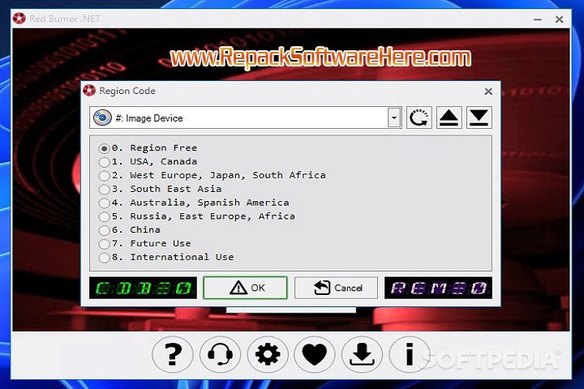Click the disc icon beside Image Device
Screen dimensions: 584x389
coord(102,118)
